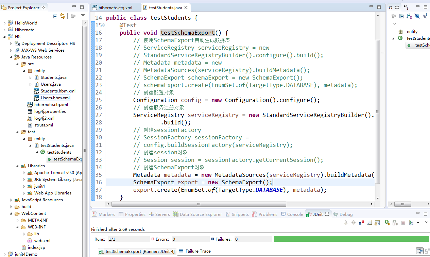430x257 pixels.
Task: Open test run history dropdown arrow
Action: tap(418, 223)
